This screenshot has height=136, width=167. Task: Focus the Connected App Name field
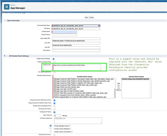point(76,26)
